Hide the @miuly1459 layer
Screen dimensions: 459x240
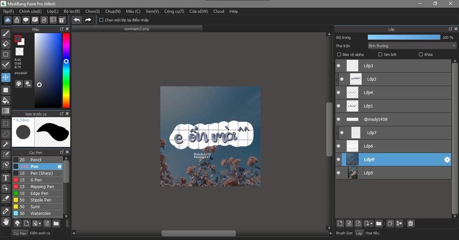tap(338, 119)
